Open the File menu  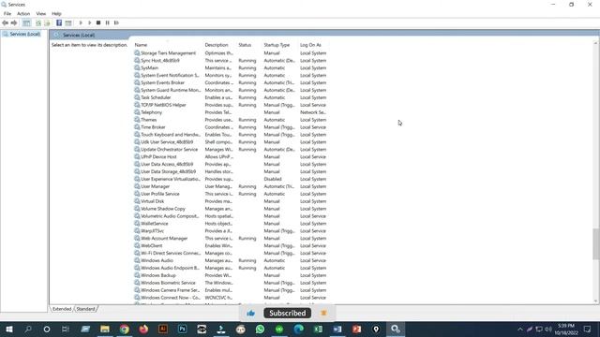(7, 13)
